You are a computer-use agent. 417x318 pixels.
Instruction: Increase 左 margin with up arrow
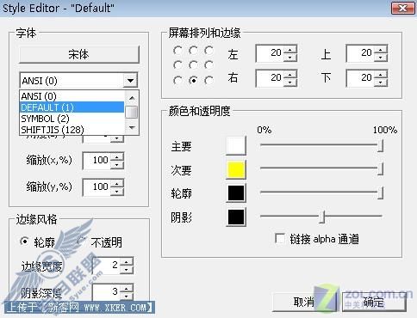pyautogui.click(x=290, y=49)
